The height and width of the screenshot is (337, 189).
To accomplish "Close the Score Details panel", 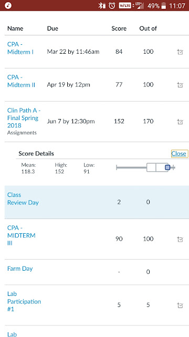I will (x=178, y=154).
